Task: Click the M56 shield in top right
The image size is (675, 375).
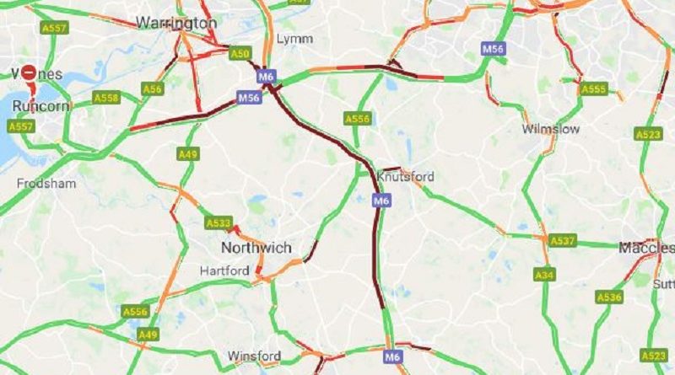Action: click(493, 49)
